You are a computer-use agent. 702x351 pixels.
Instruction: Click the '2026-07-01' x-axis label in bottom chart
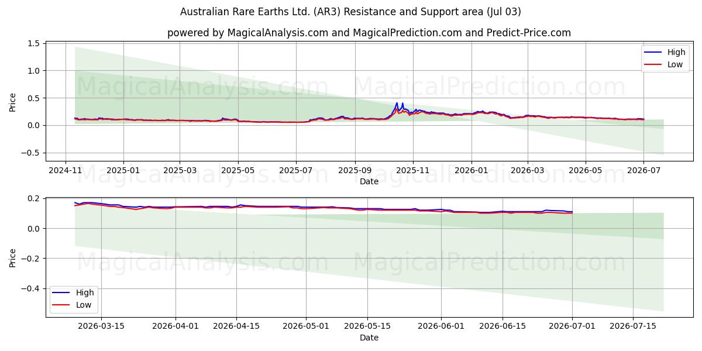[572, 327]
